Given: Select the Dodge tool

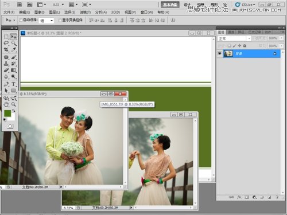Looking at the screenshot, I should pos(13,77).
